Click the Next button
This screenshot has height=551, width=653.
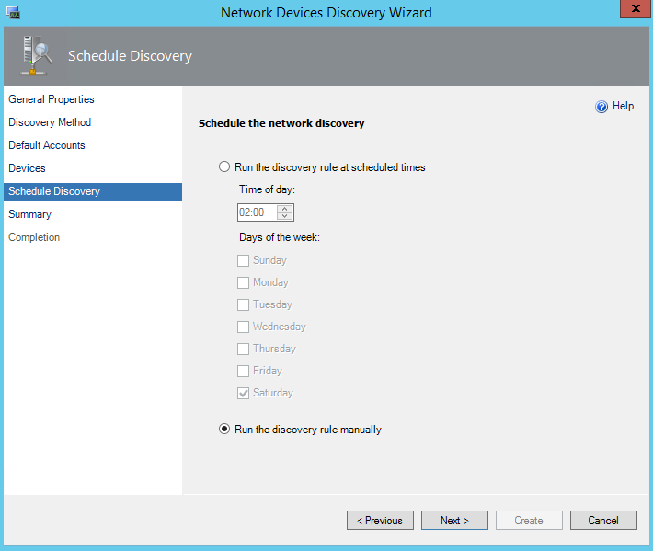[454, 521]
